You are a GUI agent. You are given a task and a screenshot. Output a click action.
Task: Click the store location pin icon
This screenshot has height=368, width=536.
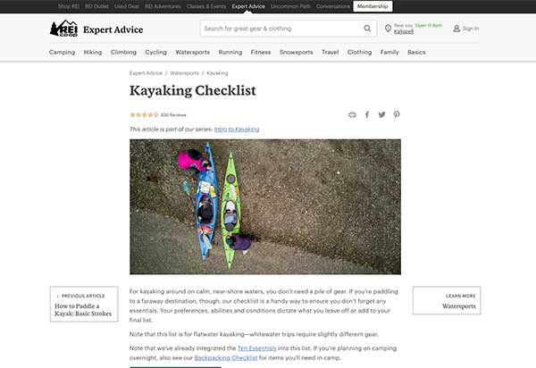coord(388,29)
